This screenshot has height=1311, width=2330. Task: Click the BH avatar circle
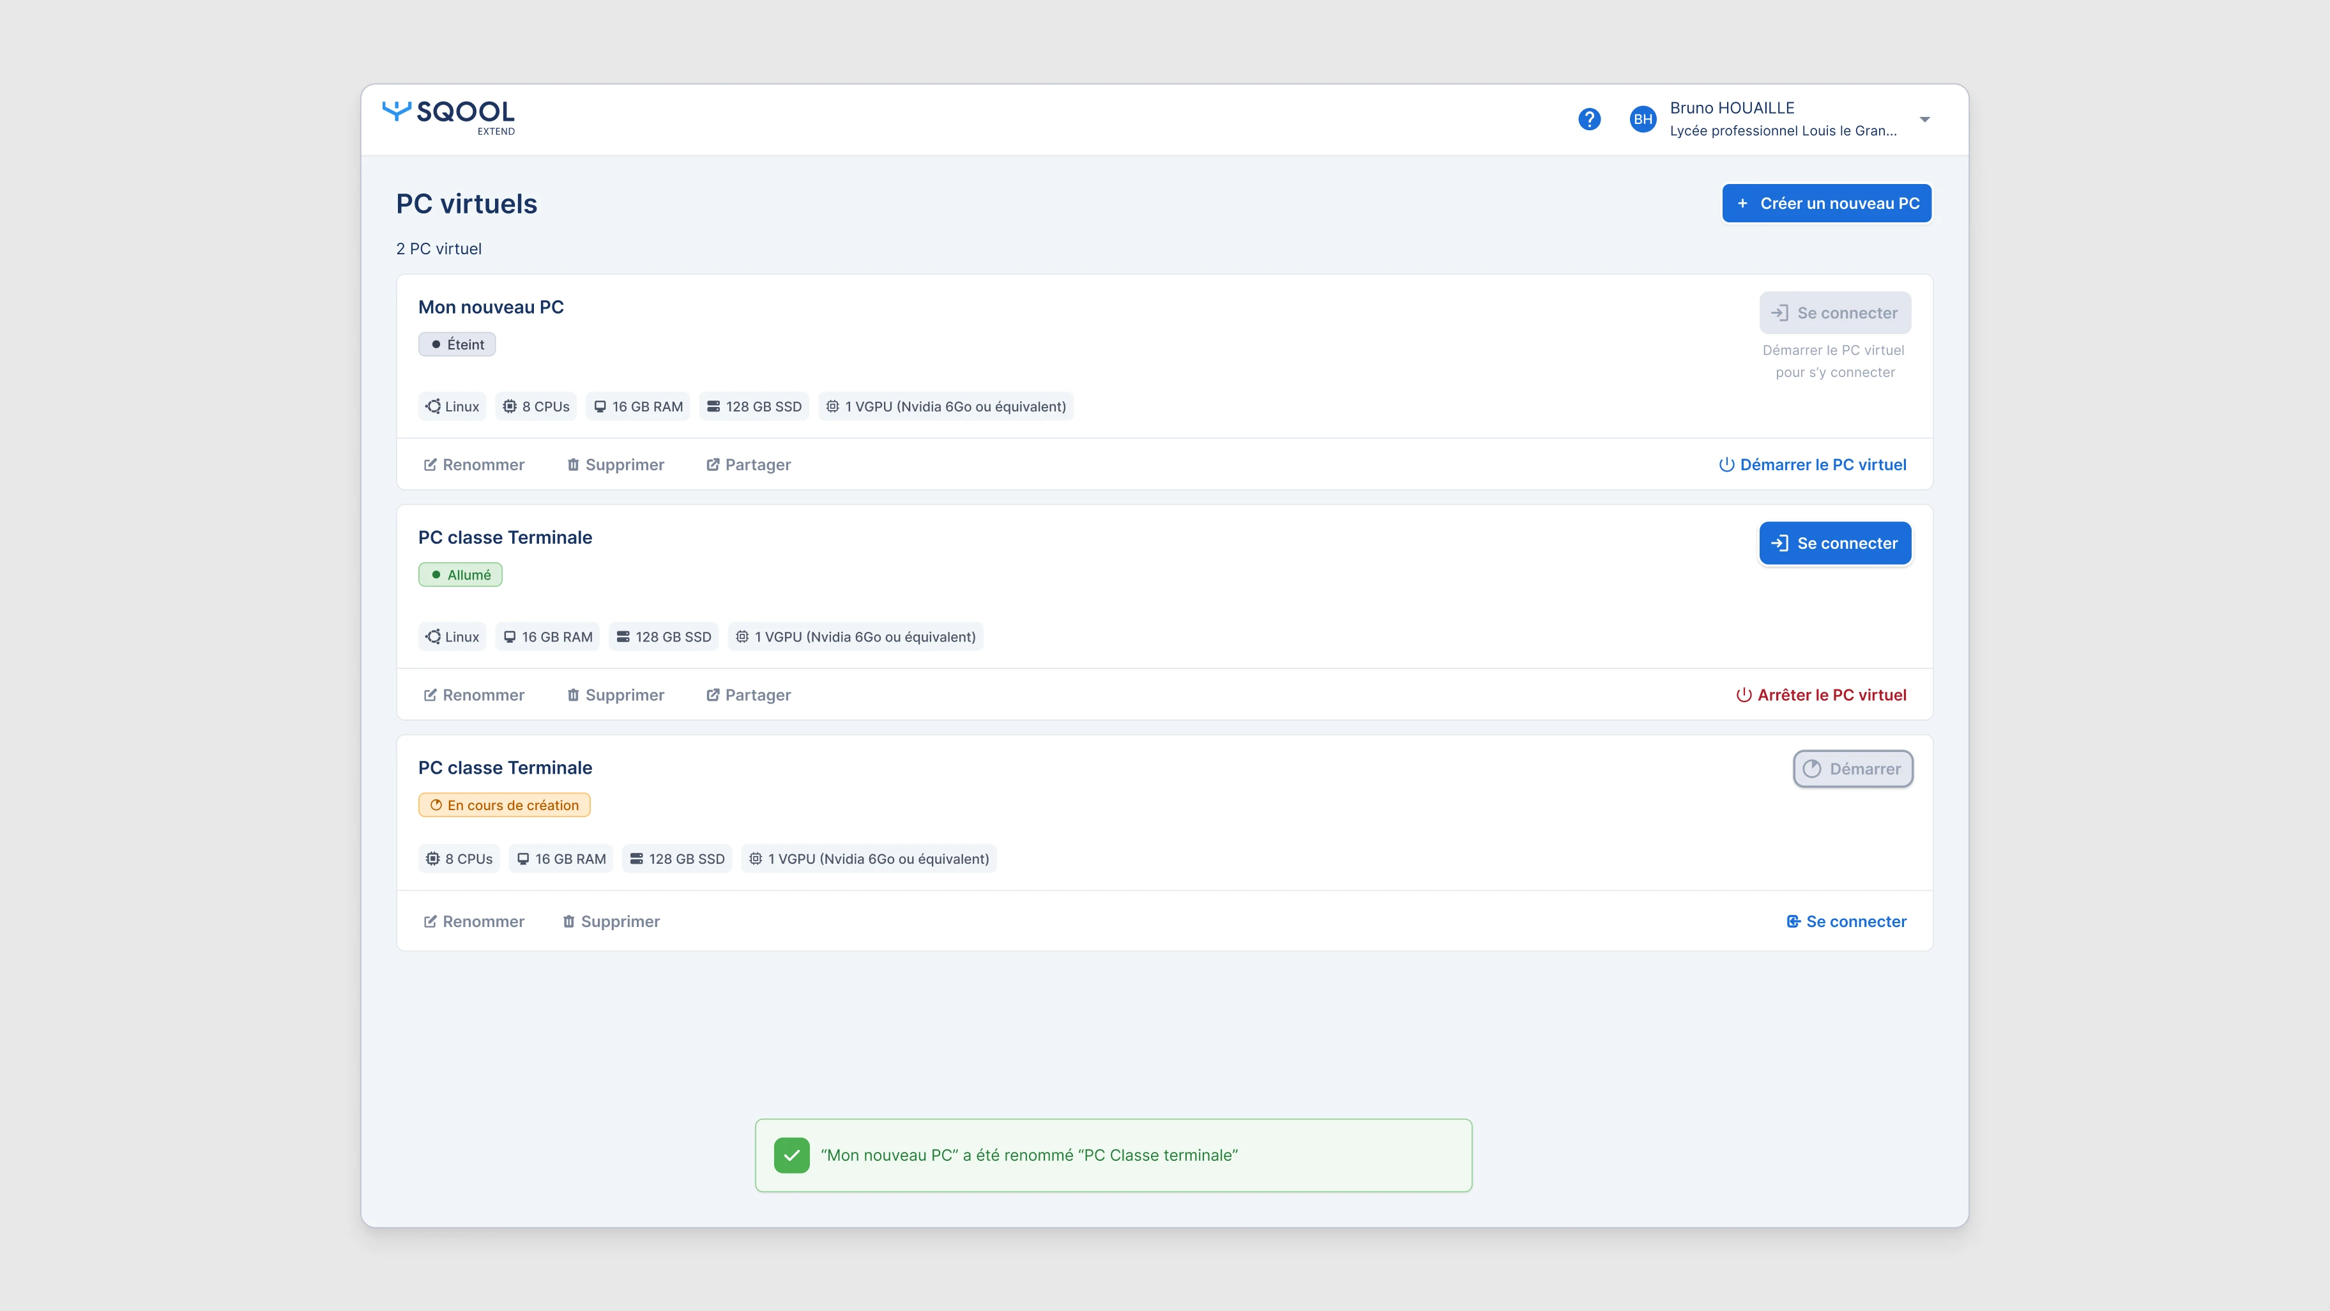(1643, 119)
